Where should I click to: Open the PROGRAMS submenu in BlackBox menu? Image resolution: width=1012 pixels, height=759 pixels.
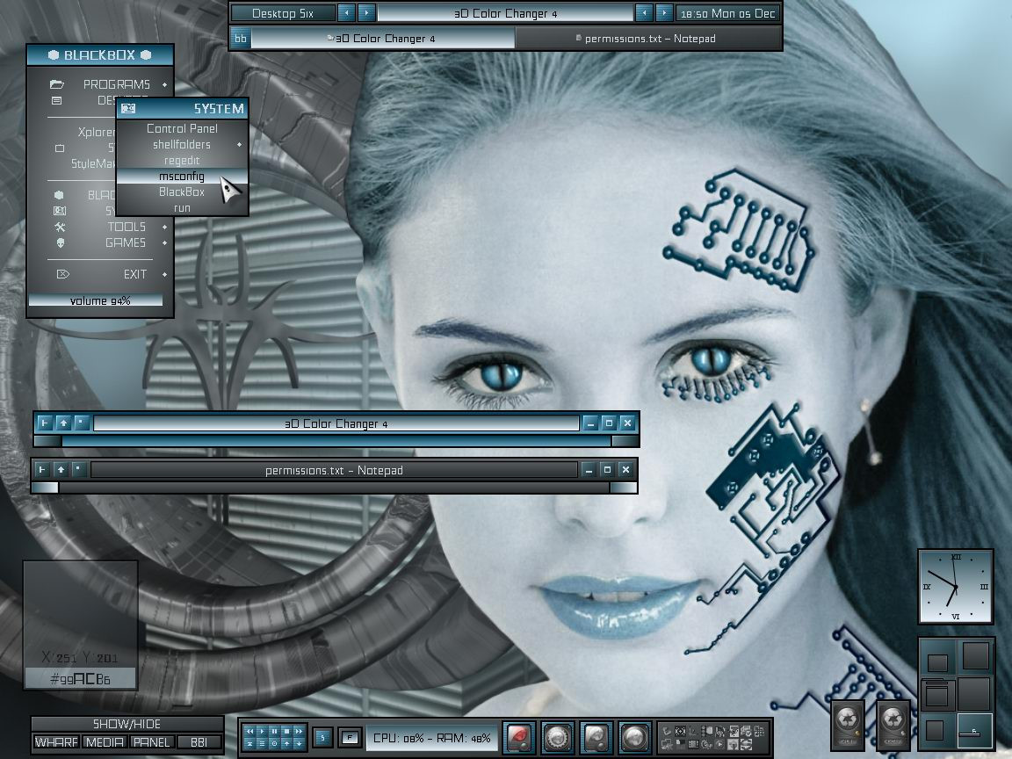(101, 84)
